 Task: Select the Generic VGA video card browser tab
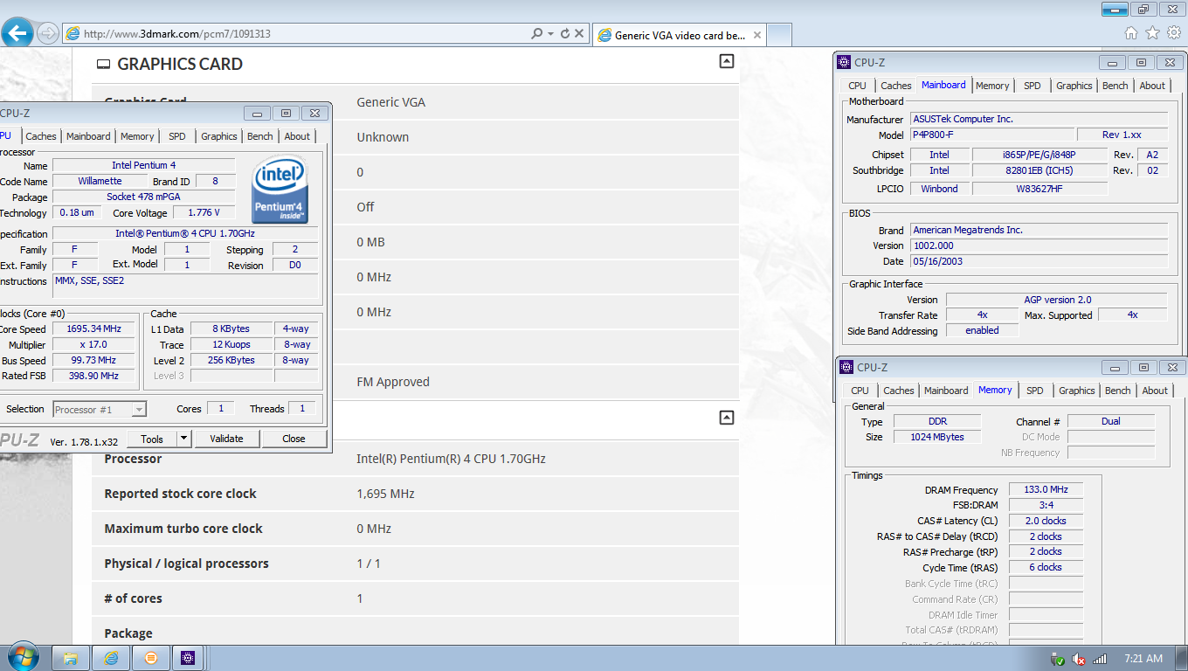[x=679, y=35]
